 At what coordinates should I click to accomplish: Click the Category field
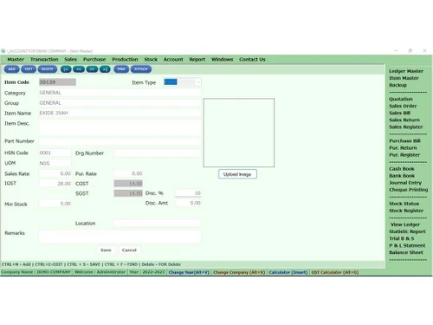click(x=120, y=93)
